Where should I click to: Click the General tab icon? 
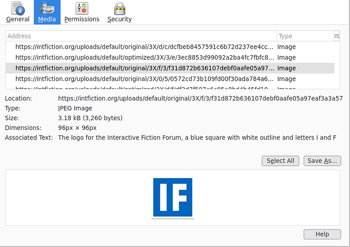click(18, 8)
